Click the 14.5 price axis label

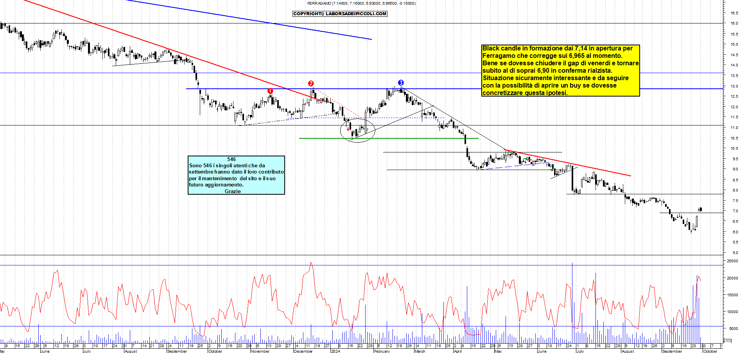(734, 55)
